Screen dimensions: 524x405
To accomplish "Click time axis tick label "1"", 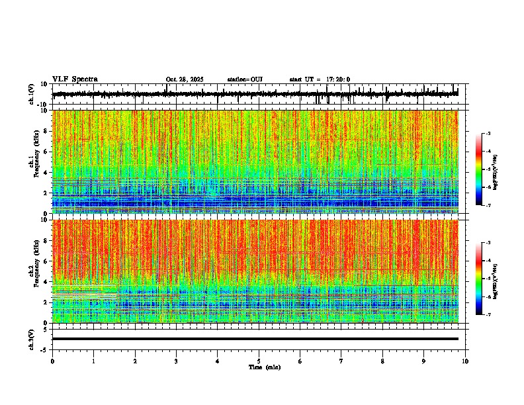I will click(x=93, y=361).
